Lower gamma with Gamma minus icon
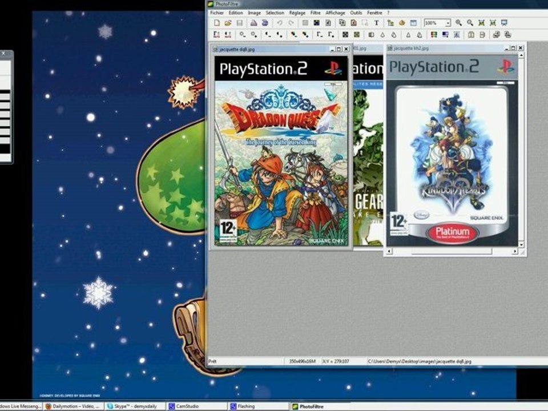Image resolution: width=548 pixels, height=411 pixels. point(320,35)
